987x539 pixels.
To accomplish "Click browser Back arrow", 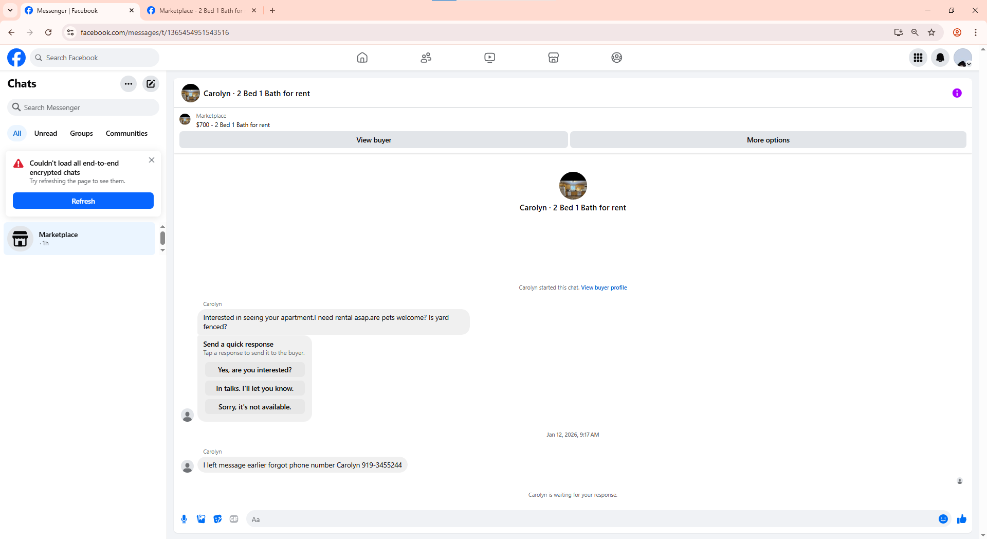I will tap(11, 32).
